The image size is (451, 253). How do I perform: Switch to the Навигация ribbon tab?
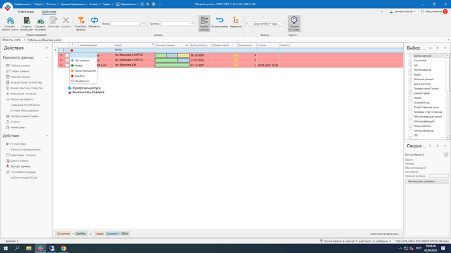pyautogui.click(x=26, y=12)
